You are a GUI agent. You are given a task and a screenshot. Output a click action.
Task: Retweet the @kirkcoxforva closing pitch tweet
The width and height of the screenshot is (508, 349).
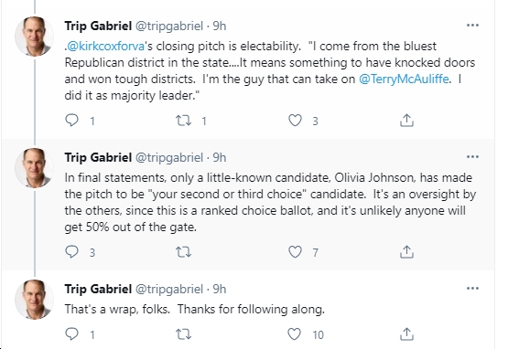[x=183, y=121]
